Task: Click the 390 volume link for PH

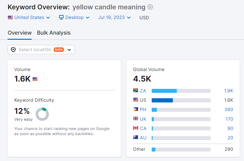Action: (x=229, y=110)
